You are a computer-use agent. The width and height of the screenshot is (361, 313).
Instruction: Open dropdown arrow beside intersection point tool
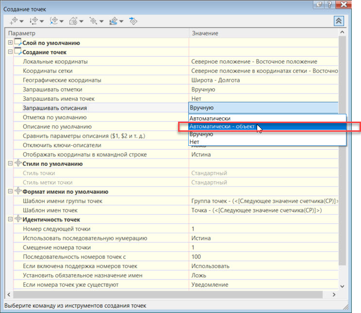click(x=42, y=21)
